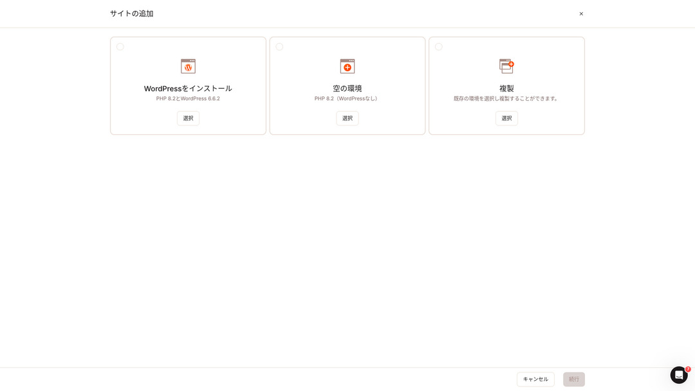Click text PHP 8.2とWordPress 6.6.2
Viewport: 695px width, 391px height.
(188, 99)
